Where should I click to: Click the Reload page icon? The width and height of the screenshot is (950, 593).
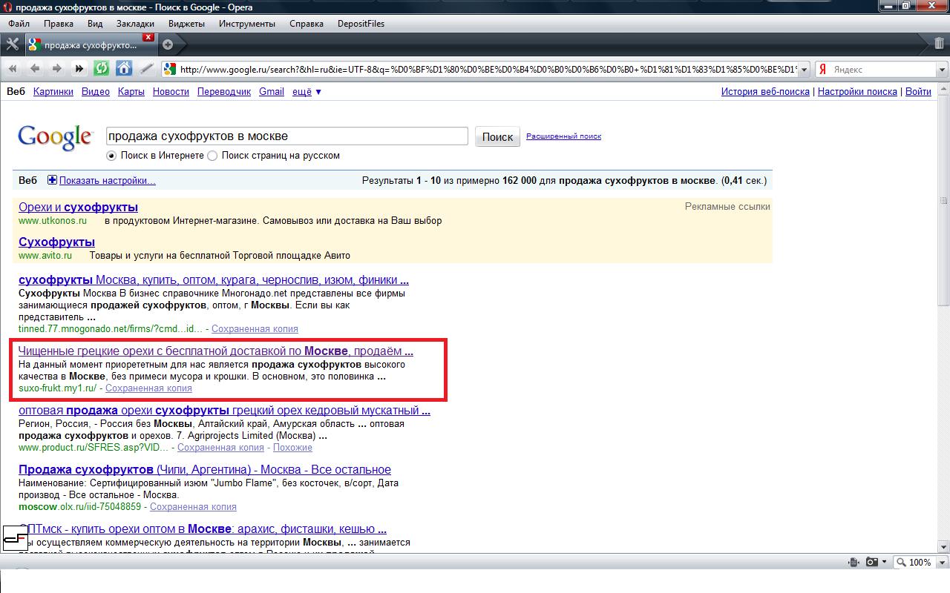[102, 69]
